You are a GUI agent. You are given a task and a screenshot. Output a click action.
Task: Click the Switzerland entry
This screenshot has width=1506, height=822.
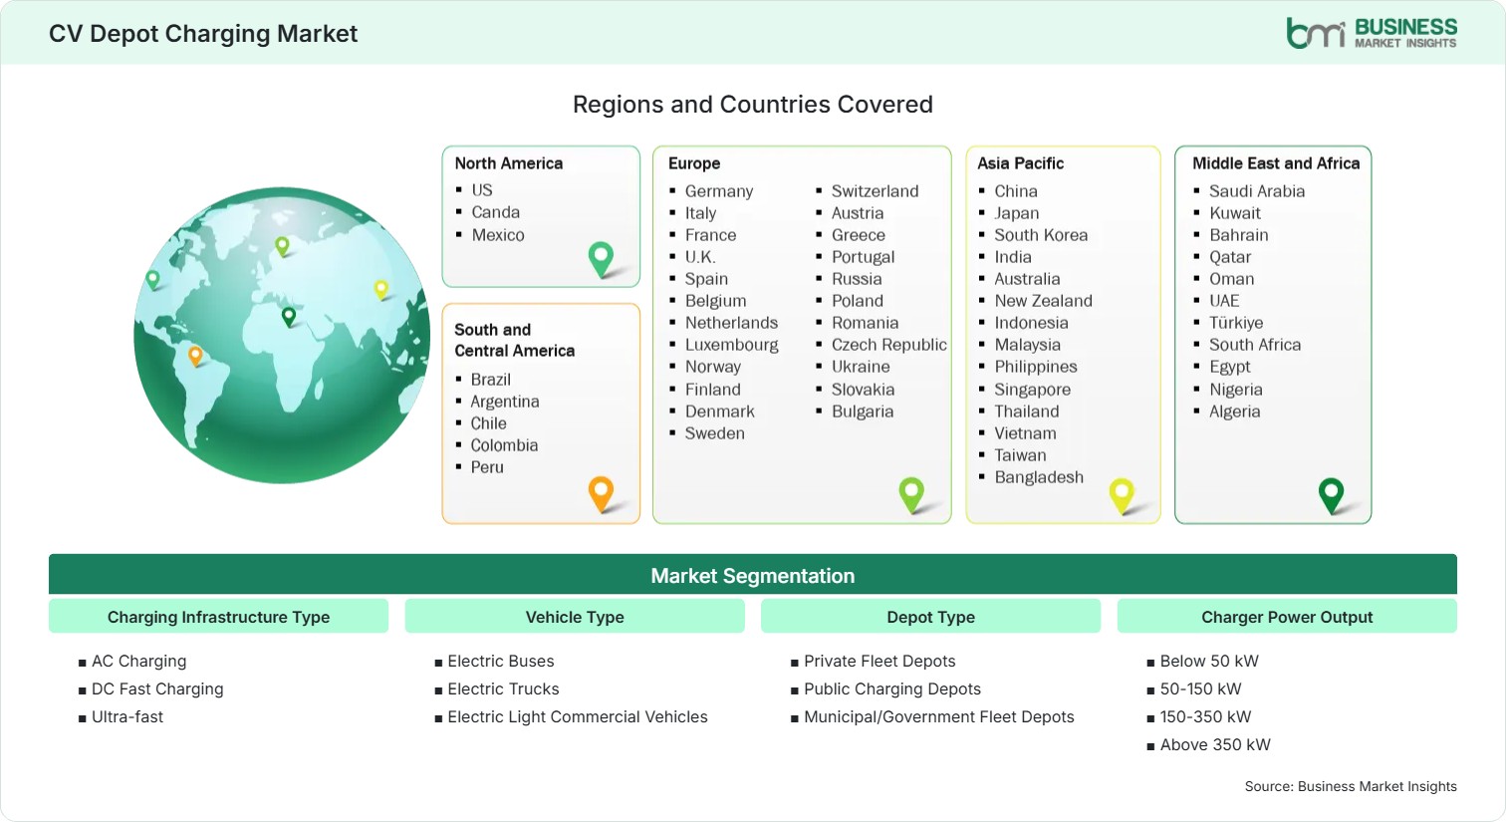[x=876, y=191]
